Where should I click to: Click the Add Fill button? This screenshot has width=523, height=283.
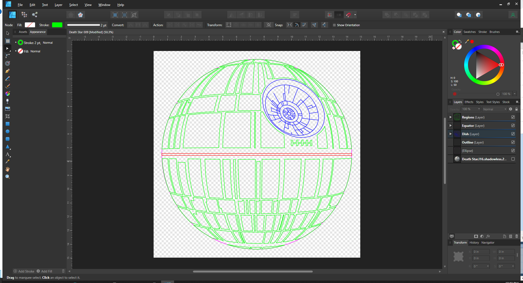[x=44, y=271]
